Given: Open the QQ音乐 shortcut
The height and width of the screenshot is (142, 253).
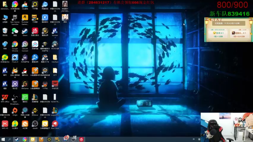Looking at the screenshot, I should click(15, 125).
